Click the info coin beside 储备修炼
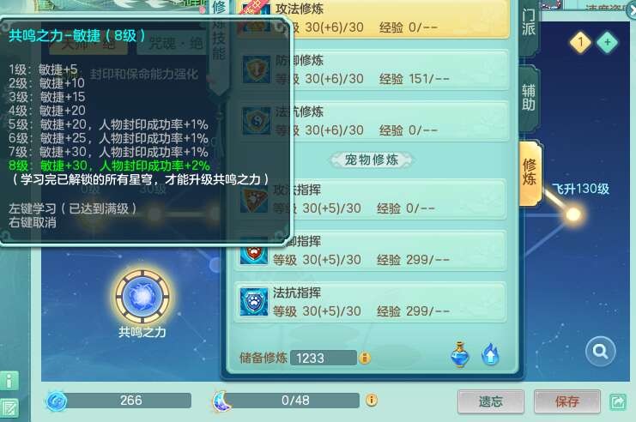 (x=365, y=358)
